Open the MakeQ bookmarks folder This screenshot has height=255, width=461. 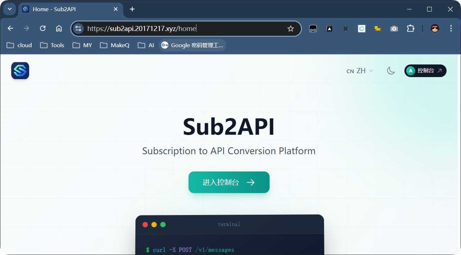coord(115,45)
